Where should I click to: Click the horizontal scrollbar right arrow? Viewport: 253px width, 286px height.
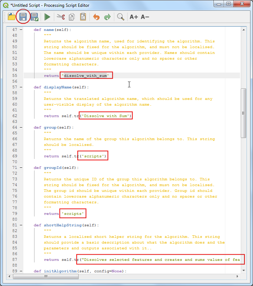[x=238, y=277]
